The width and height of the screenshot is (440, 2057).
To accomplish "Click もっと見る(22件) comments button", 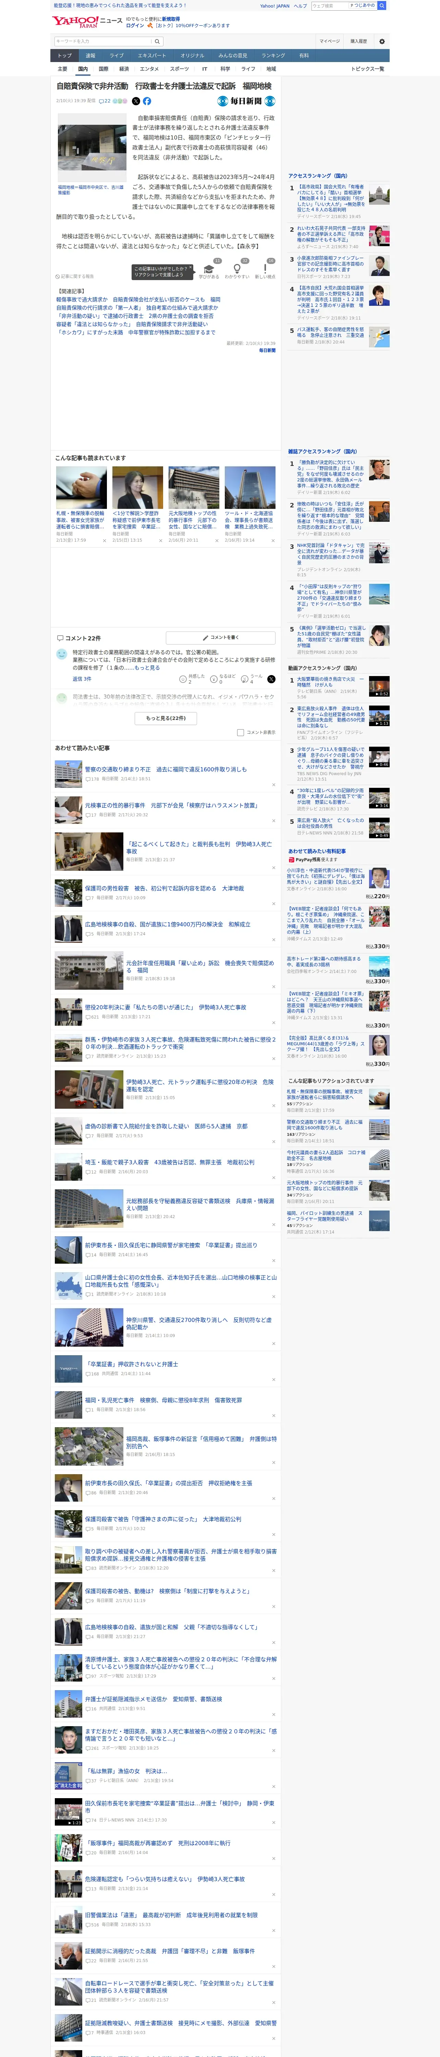I will [166, 718].
